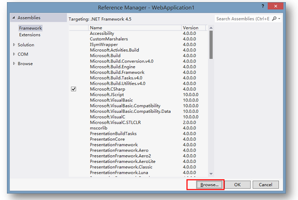This screenshot has height=200, width=298.
Task: Select the Microsoft.Build.Engine row
Action: tap(139, 67)
